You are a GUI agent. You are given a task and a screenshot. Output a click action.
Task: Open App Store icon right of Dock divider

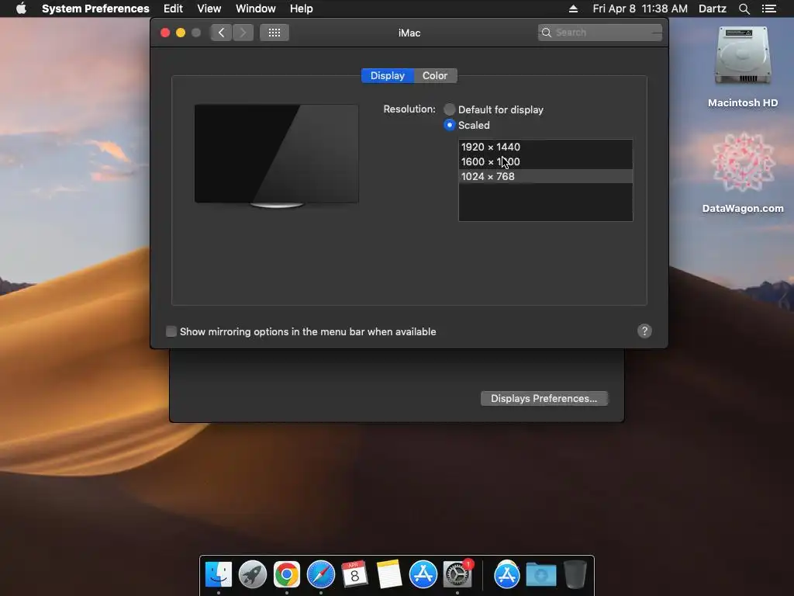507,574
